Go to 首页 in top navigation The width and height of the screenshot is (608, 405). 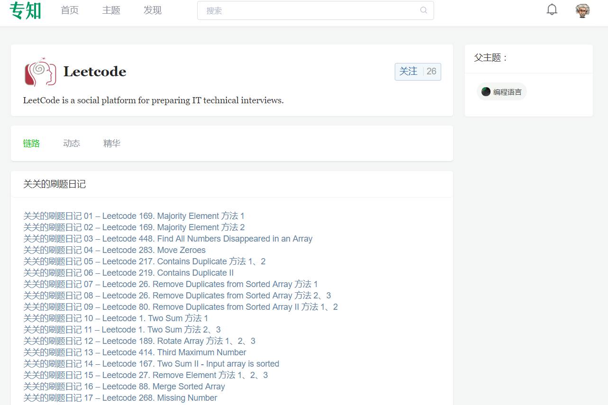click(x=70, y=10)
